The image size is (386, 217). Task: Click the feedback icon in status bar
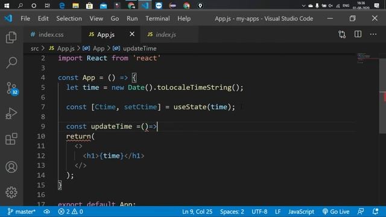coord(361,212)
